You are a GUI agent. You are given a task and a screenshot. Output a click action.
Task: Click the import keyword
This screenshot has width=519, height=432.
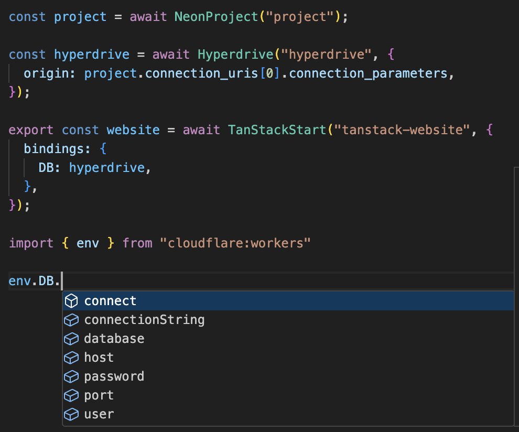(x=31, y=243)
